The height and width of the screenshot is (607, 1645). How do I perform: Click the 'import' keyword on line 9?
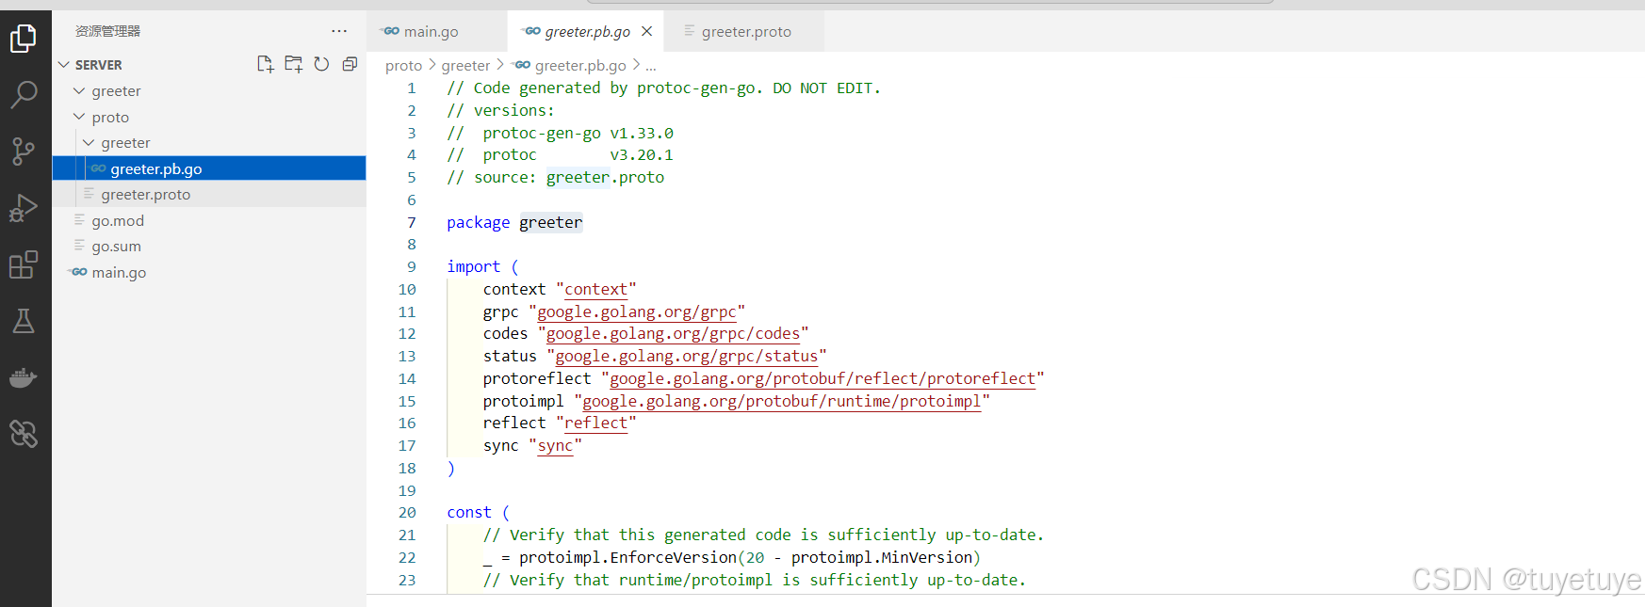click(x=473, y=267)
